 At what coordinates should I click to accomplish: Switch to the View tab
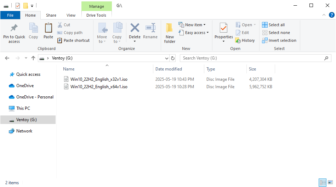tap(71, 15)
